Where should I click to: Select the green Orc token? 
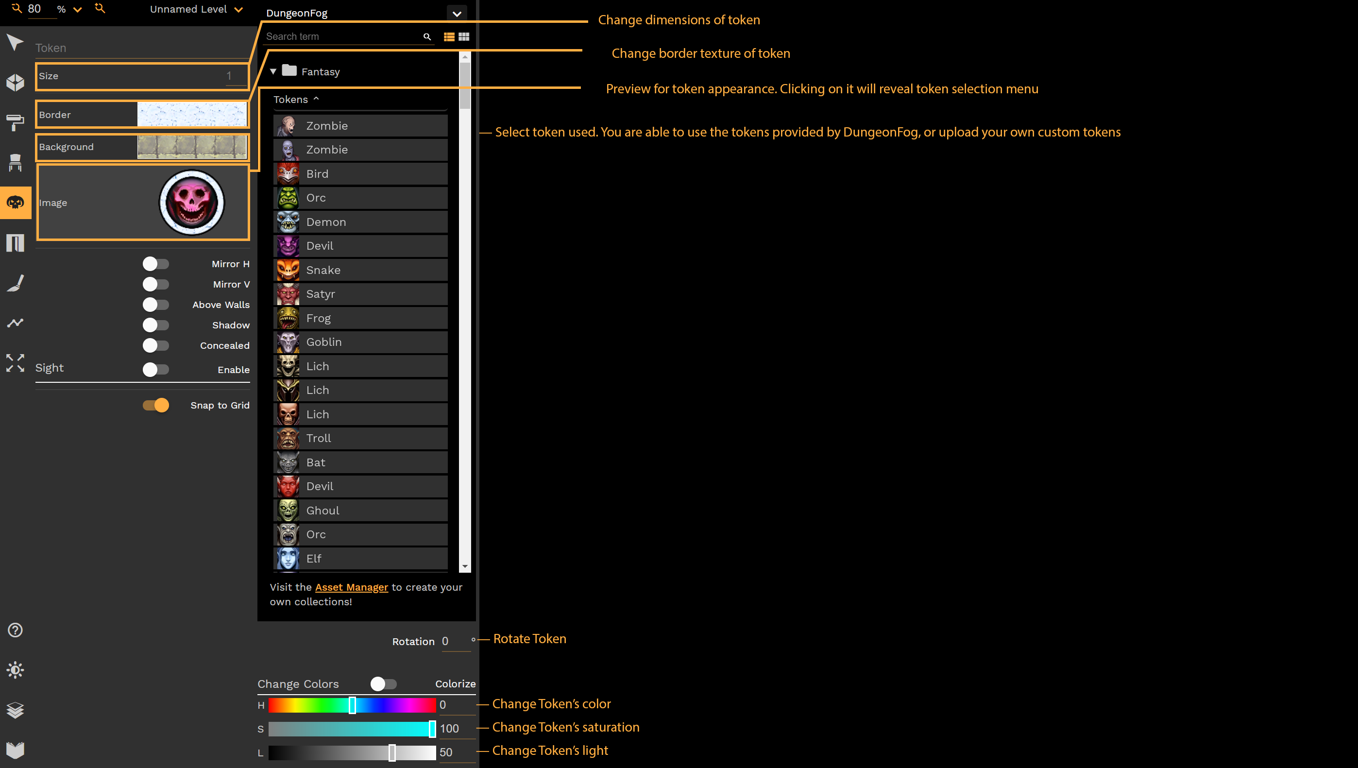pyautogui.click(x=361, y=198)
